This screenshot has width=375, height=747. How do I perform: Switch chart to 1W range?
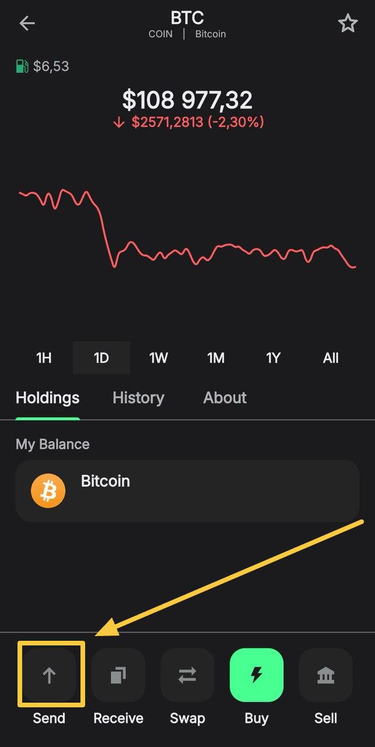159,358
